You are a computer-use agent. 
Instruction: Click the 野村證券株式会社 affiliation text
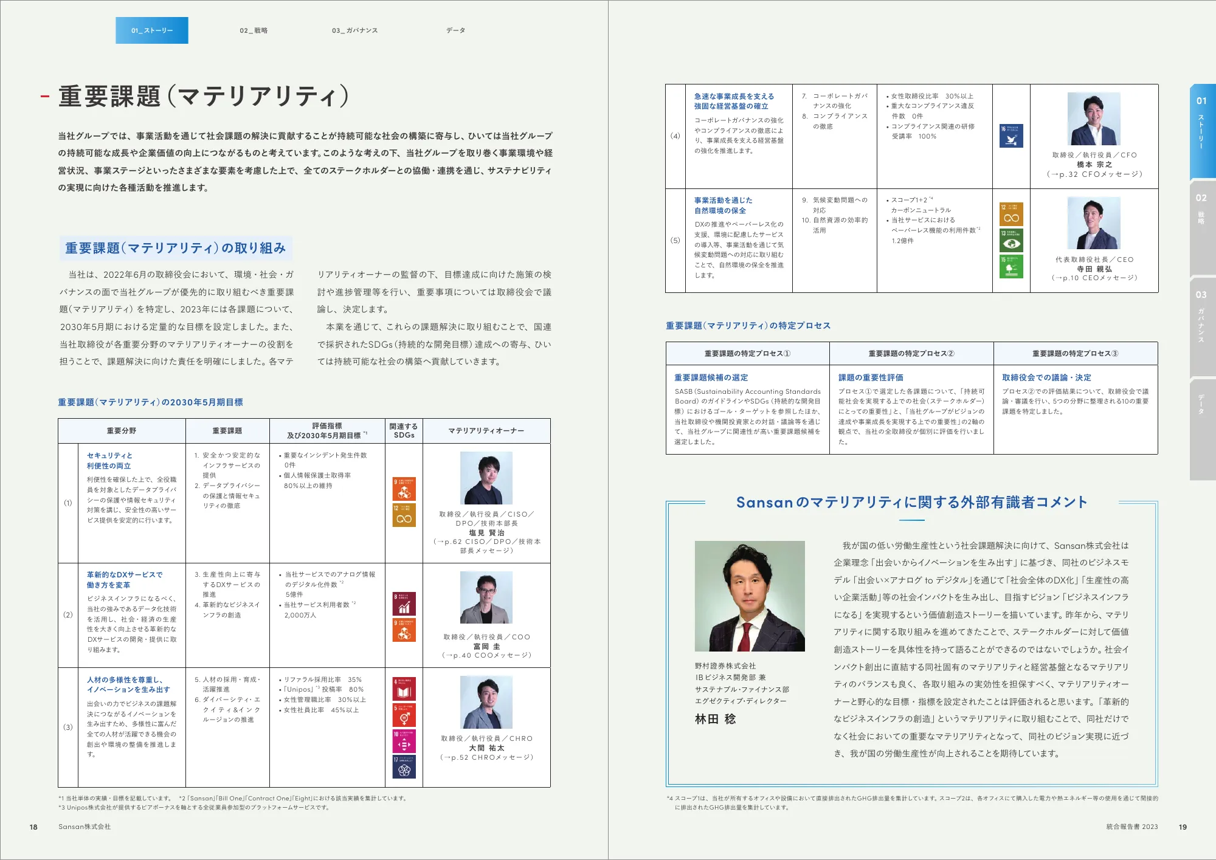[725, 666]
